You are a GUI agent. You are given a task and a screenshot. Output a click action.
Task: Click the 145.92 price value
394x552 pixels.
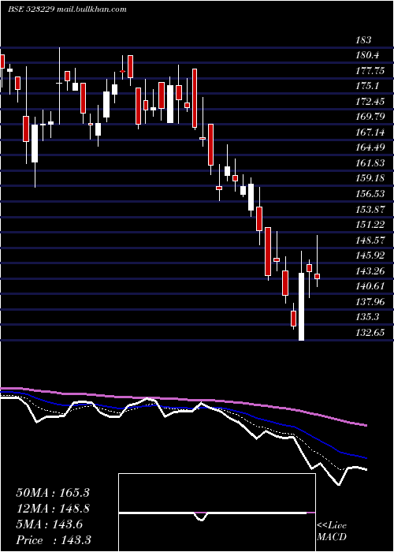370,255
